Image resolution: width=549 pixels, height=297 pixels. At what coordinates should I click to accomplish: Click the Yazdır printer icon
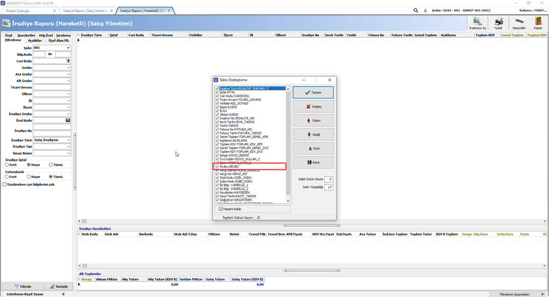(498, 23)
